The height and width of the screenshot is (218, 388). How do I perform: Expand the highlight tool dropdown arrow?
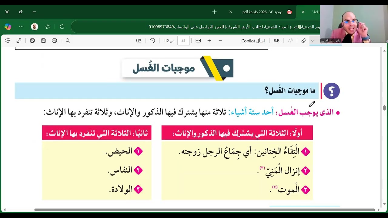pyautogui.click(x=312, y=41)
